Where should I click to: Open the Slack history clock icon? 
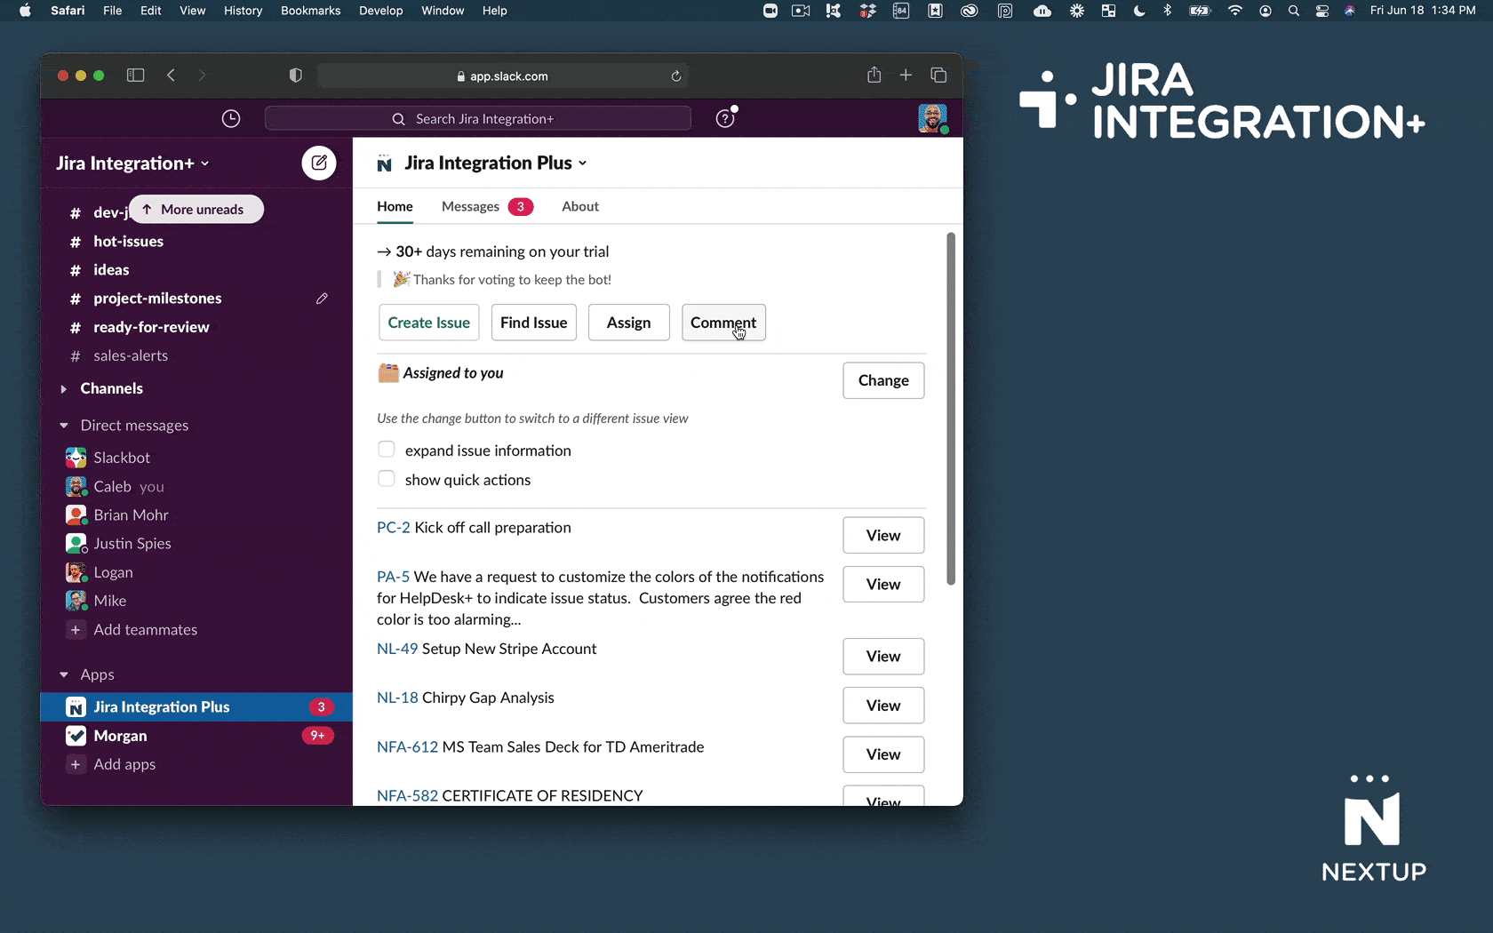(231, 119)
